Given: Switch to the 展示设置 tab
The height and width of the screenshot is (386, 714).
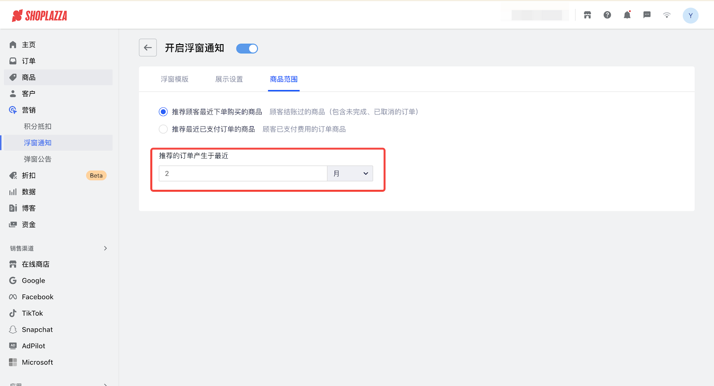Looking at the screenshot, I should (x=229, y=79).
